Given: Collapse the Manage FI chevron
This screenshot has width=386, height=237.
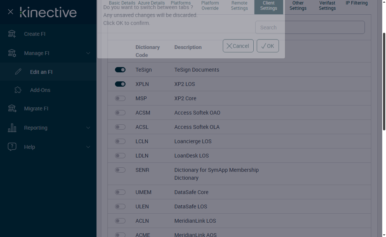Looking at the screenshot, I should click(88, 53).
